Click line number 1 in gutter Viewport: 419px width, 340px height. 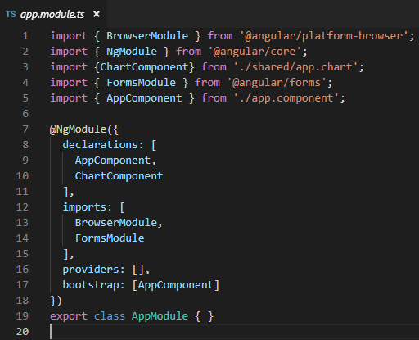tap(25, 36)
